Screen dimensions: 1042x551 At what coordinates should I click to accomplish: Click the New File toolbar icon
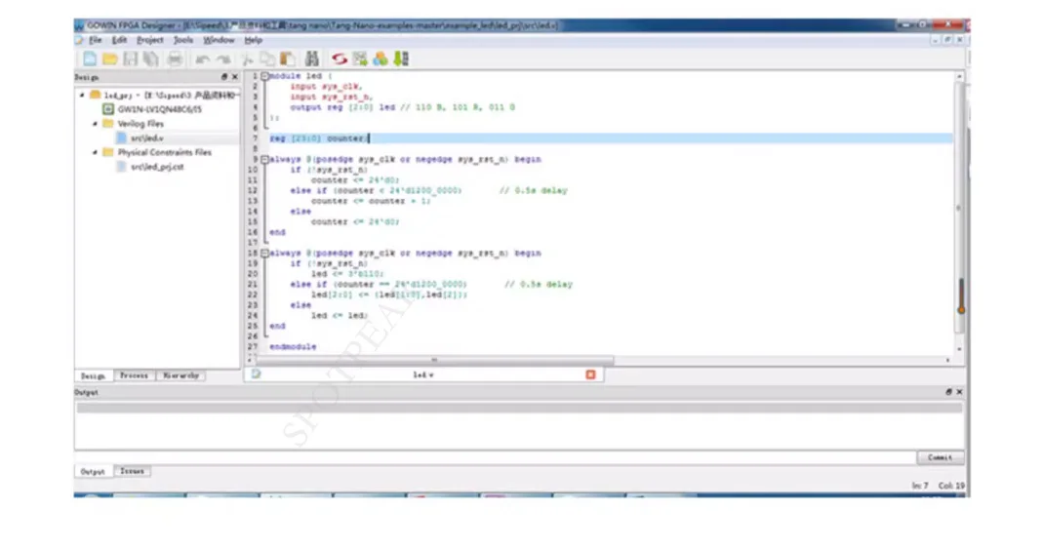(90, 59)
